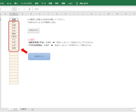Select the cell containing 山本
Viewport: 136px width, 112px height.
click(x=14, y=45)
